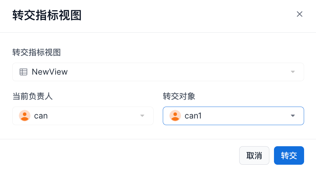Screen dimensions: 316x169
Task: Click the 转交指标视图 field label
Action: (36, 52)
